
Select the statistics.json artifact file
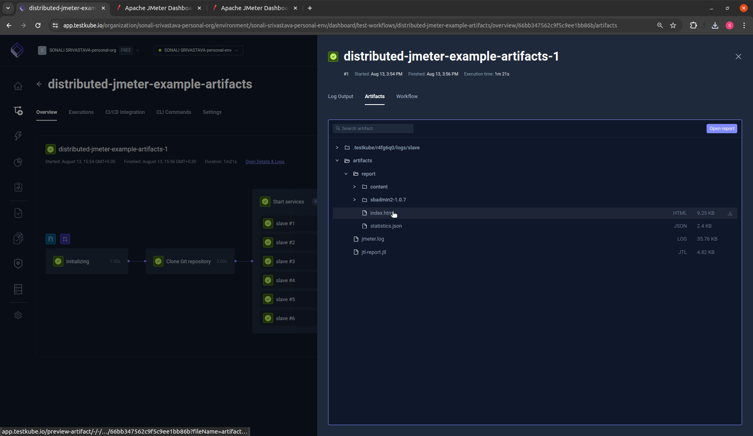pyautogui.click(x=386, y=226)
